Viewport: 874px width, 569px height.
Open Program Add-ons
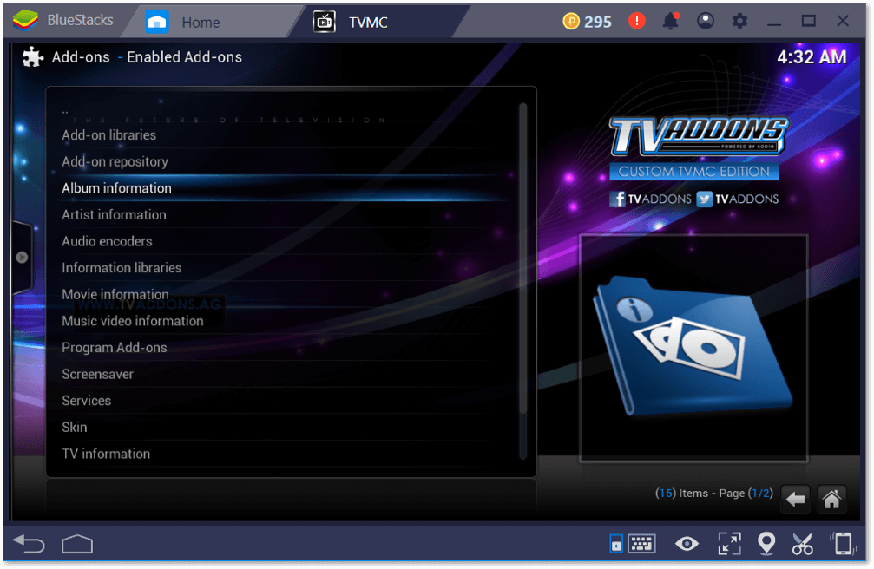(285, 348)
